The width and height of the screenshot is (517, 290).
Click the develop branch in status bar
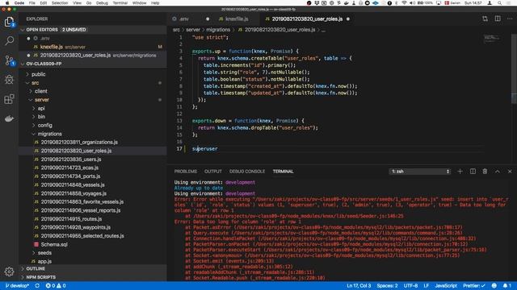(x=17, y=286)
